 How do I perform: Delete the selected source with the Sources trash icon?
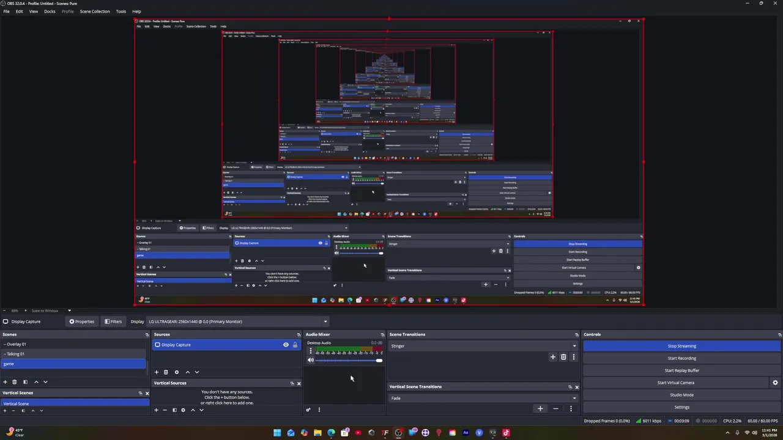pos(166,372)
